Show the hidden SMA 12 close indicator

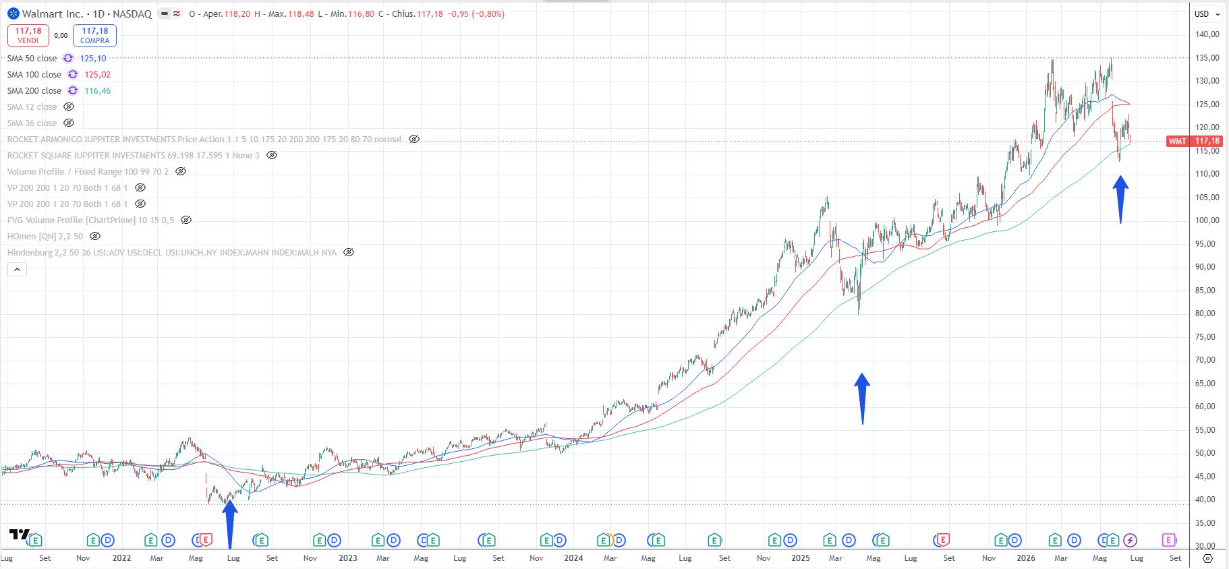[x=69, y=107]
